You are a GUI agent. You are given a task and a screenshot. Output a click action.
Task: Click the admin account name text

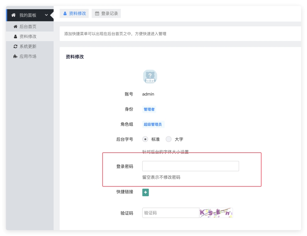(x=148, y=94)
